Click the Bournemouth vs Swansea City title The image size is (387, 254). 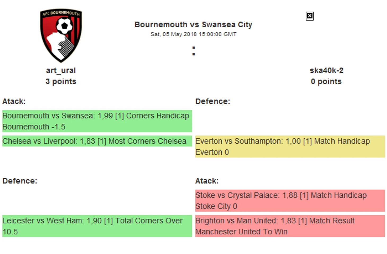[x=193, y=25]
